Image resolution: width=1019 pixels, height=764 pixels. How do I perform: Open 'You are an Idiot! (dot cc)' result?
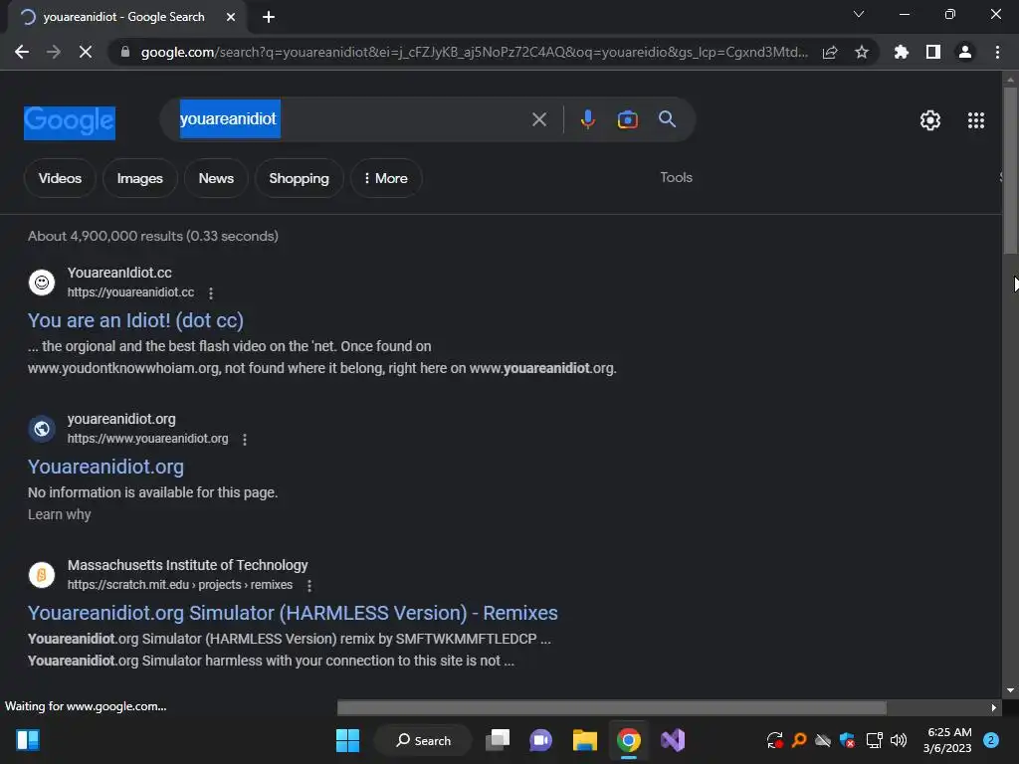tap(135, 320)
